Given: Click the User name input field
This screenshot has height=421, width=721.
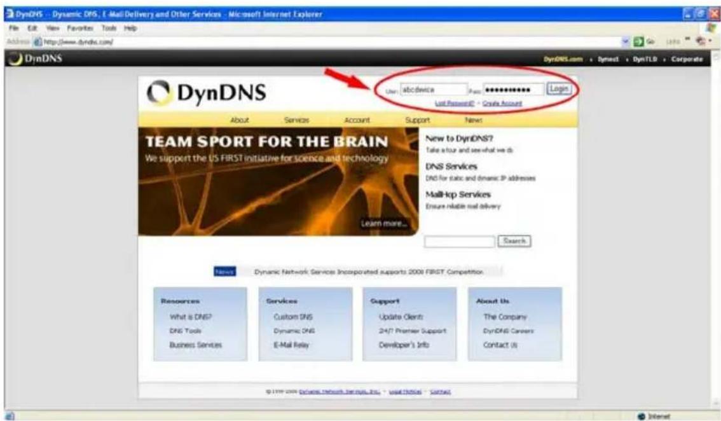Looking at the screenshot, I should pyautogui.click(x=433, y=90).
